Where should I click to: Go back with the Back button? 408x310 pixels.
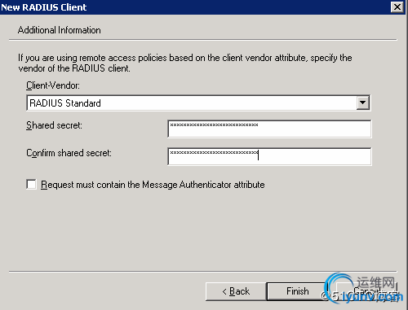[236, 291]
